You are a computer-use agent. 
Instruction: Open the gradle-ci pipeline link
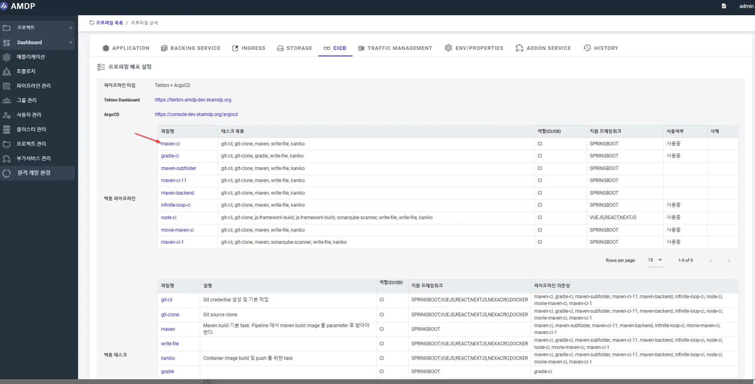tap(170, 156)
